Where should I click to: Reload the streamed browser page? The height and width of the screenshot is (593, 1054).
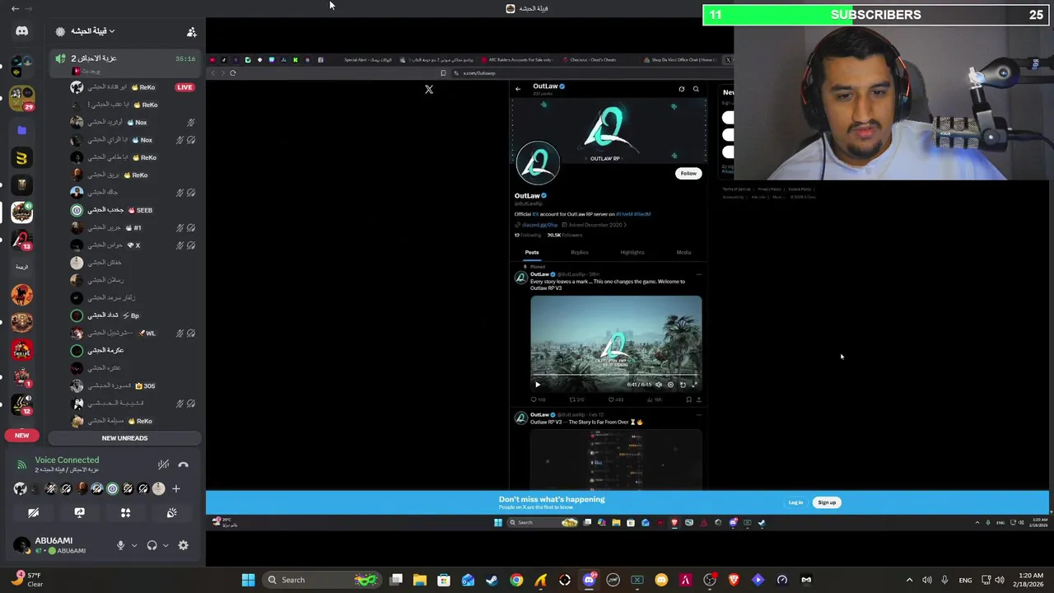pos(233,73)
